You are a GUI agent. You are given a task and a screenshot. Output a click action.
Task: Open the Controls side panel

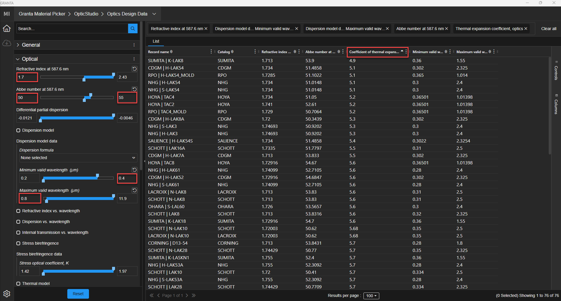[556, 70]
